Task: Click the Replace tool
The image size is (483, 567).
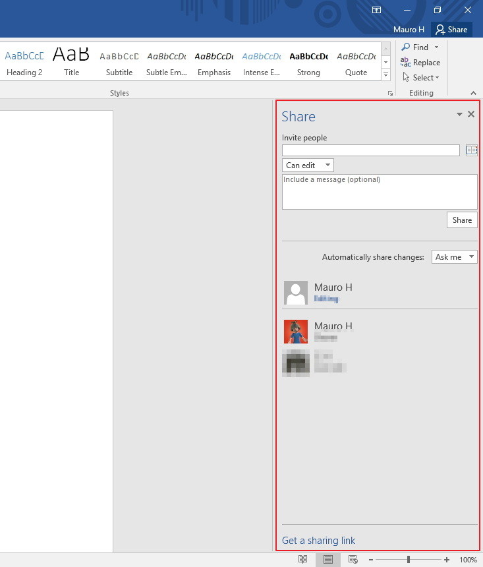Action: [x=420, y=63]
